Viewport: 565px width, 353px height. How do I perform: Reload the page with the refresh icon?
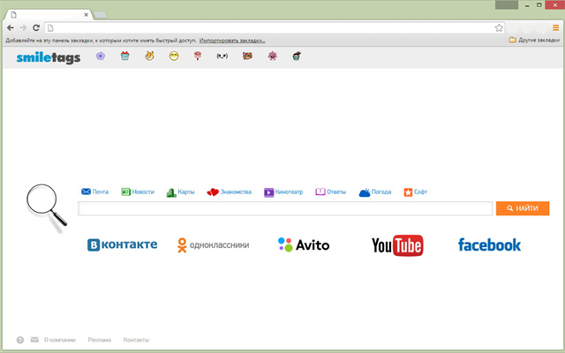(x=36, y=27)
